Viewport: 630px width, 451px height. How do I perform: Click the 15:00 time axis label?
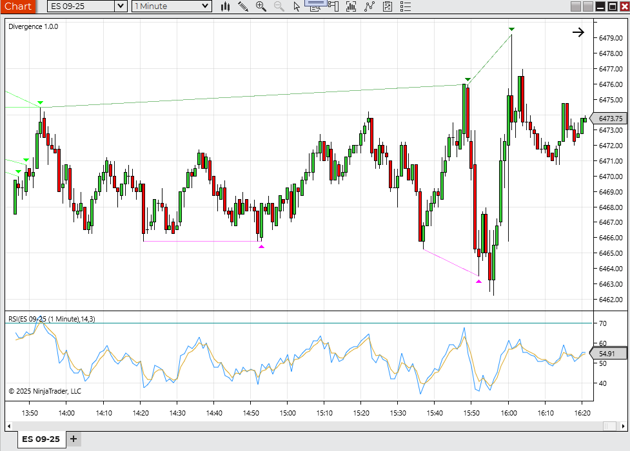click(288, 413)
